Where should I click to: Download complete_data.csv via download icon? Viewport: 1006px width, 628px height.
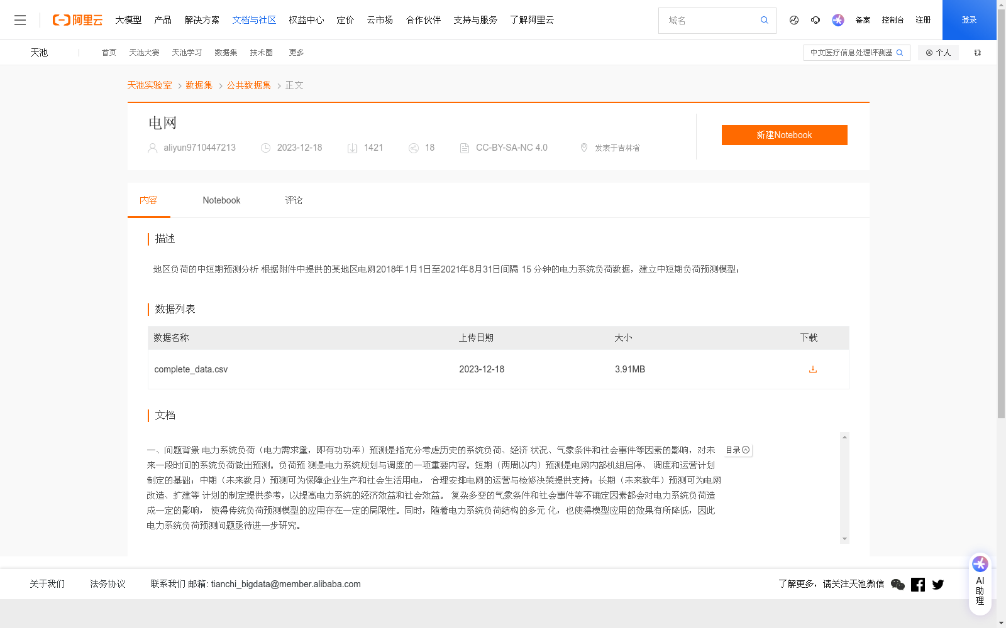coord(812,369)
